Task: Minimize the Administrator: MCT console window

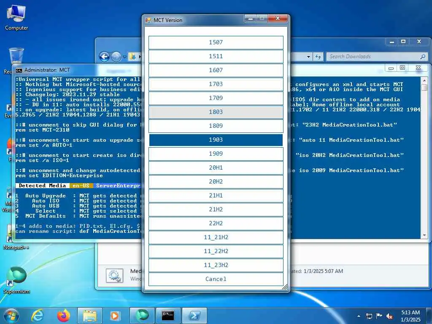Action: [x=391, y=68]
